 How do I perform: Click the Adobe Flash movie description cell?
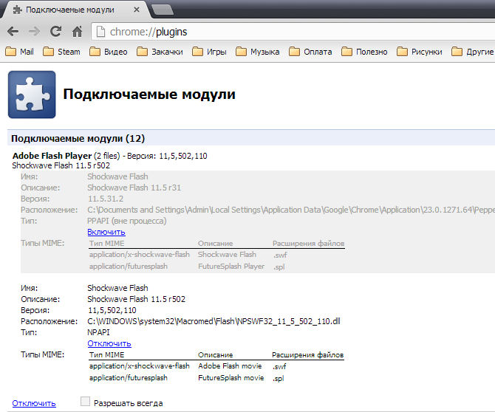coord(230,366)
